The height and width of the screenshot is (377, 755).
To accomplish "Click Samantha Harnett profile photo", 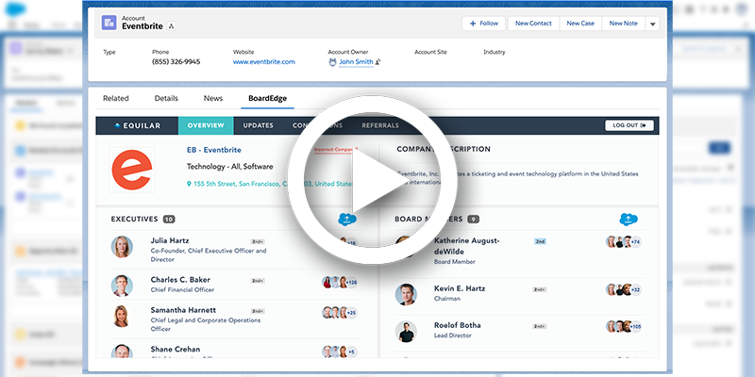I will click(x=122, y=317).
